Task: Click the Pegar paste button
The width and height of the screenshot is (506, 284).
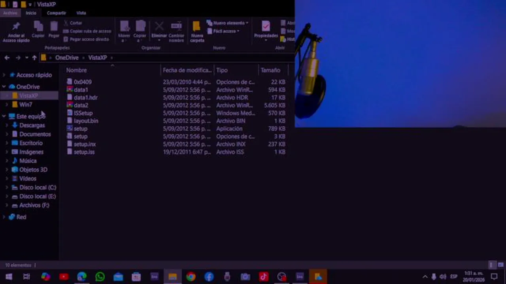Action: point(54,30)
